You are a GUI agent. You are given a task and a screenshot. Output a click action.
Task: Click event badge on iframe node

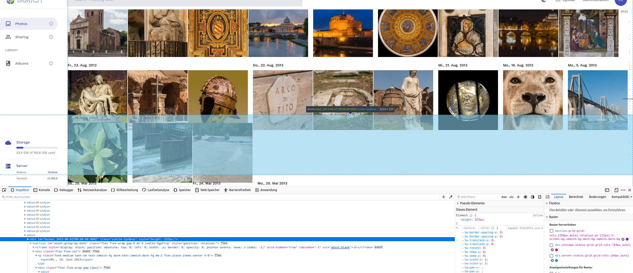(x=379, y=247)
